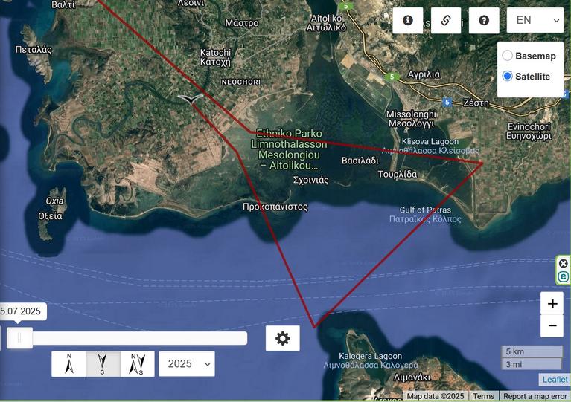Viewport: 571px width, 402px height.
Task: Select the Satellite radio option
Action: click(x=507, y=76)
